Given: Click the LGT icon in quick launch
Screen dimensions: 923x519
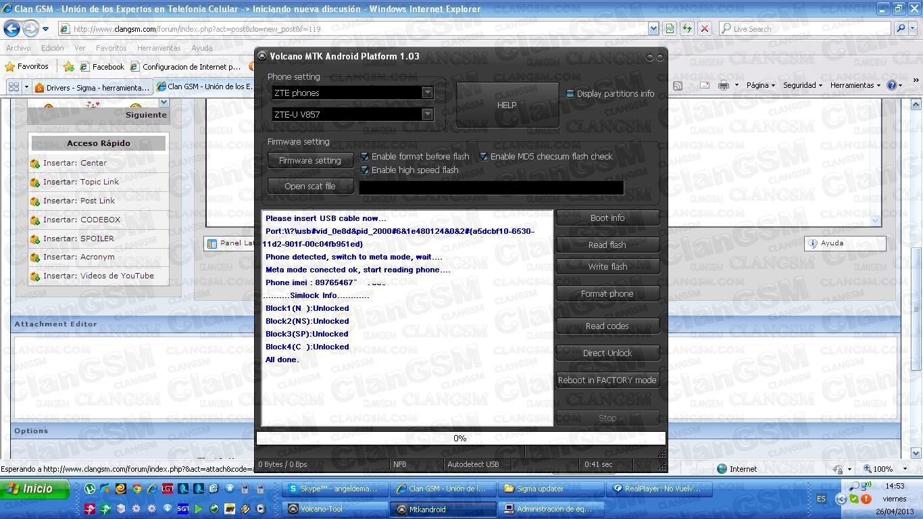Looking at the screenshot, I should [168, 489].
